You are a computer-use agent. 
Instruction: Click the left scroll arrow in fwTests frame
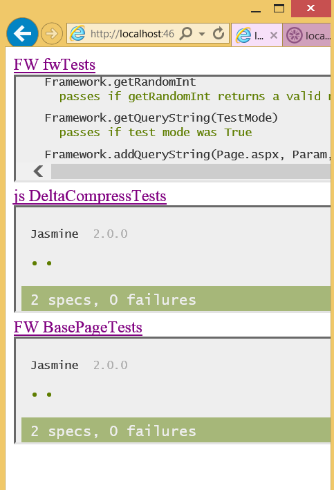coord(38,171)
